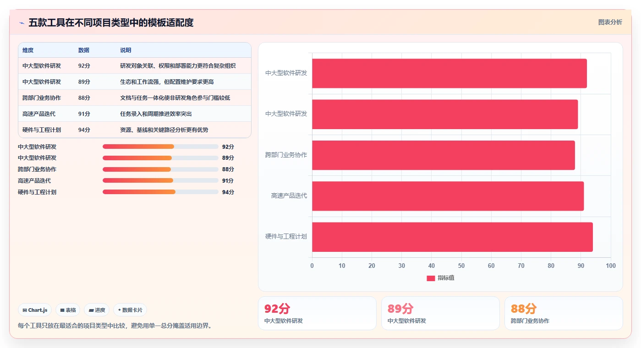Select the 表格 chip

tap(68, 310)
